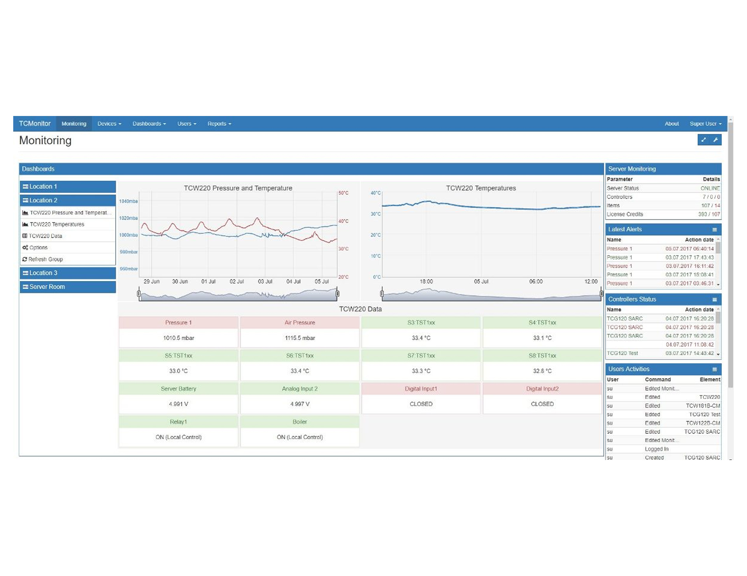This screenshot has height=576, width=747.
Task: Switch to the Monitoring tab
Action: [74, 124]
